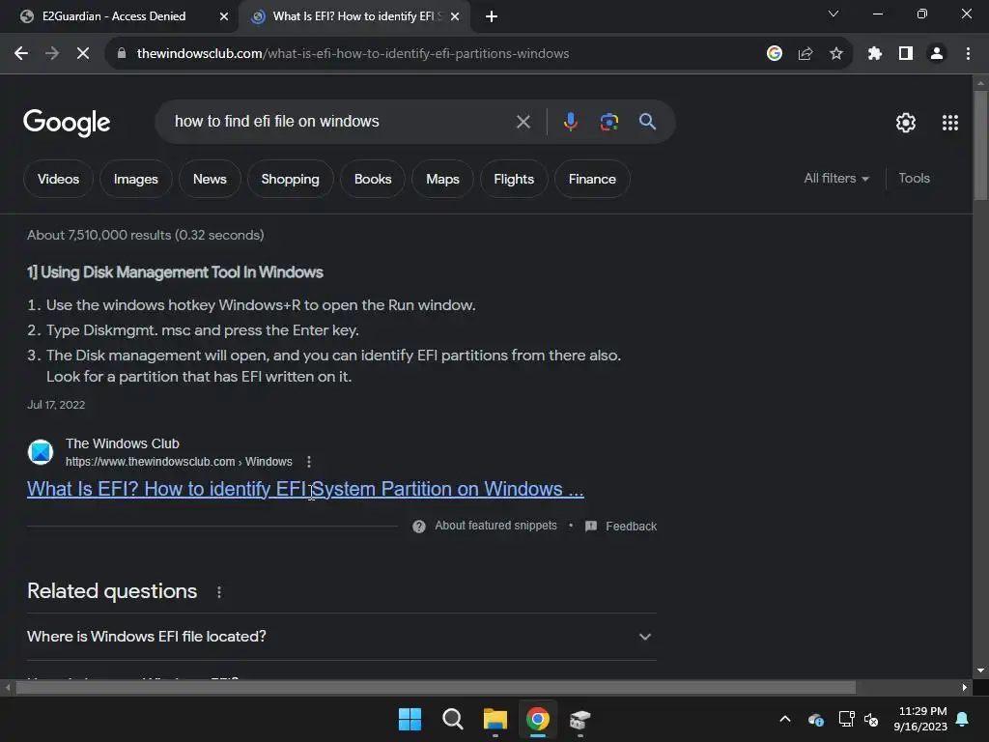Image resolution: width=989 pixels, height=742 pixels.
Task: Go back using the browser back arrow
Action: pos(21,54)
